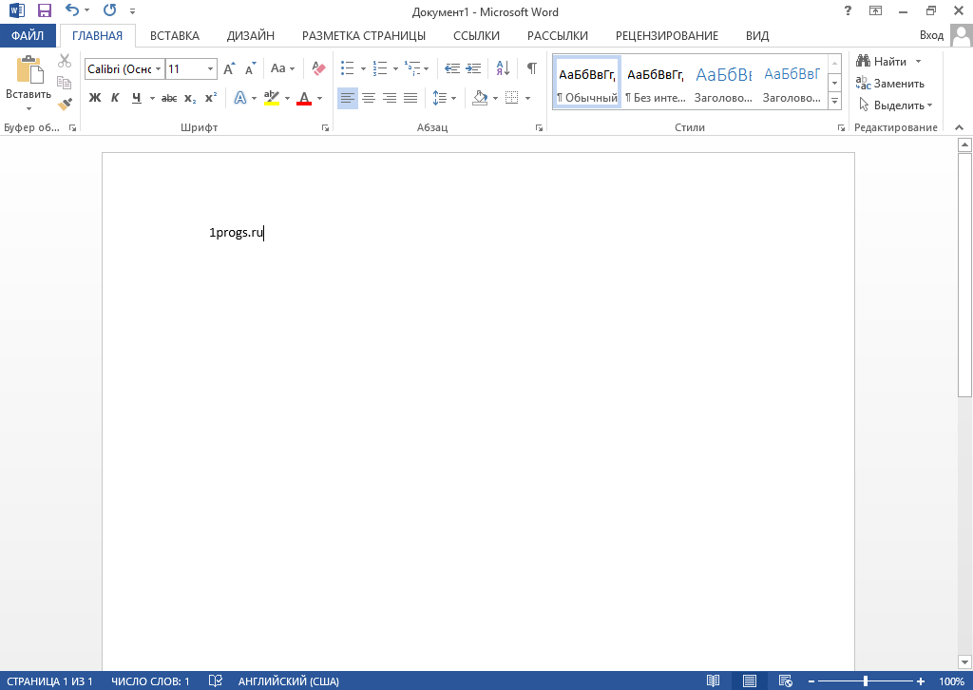Screen dimensions: 973x690
Task: Clear all formatting with the eraser icon
Action: click(x=318, y=67)
